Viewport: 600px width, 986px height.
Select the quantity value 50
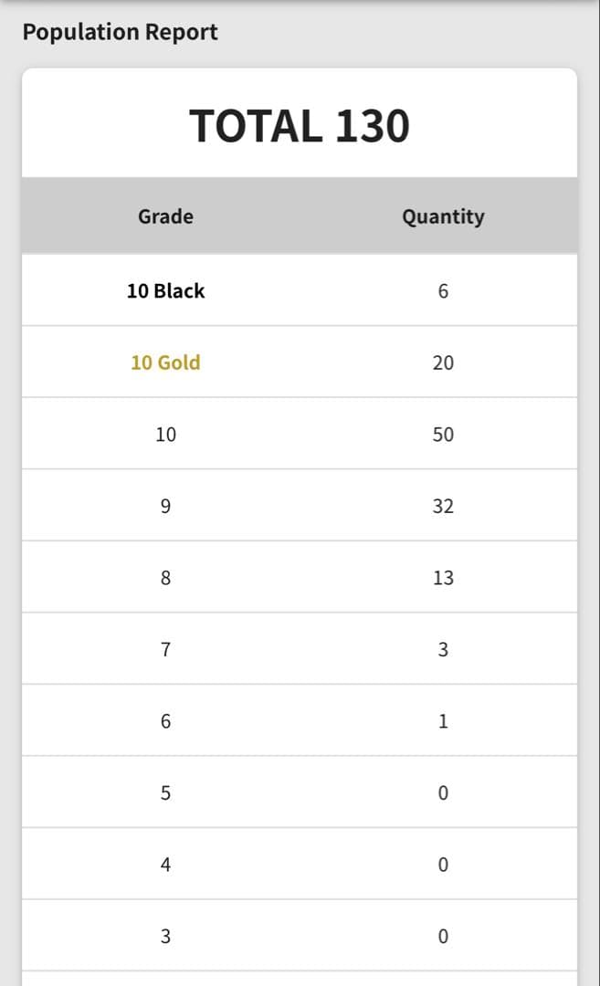[x=443, y=435]
